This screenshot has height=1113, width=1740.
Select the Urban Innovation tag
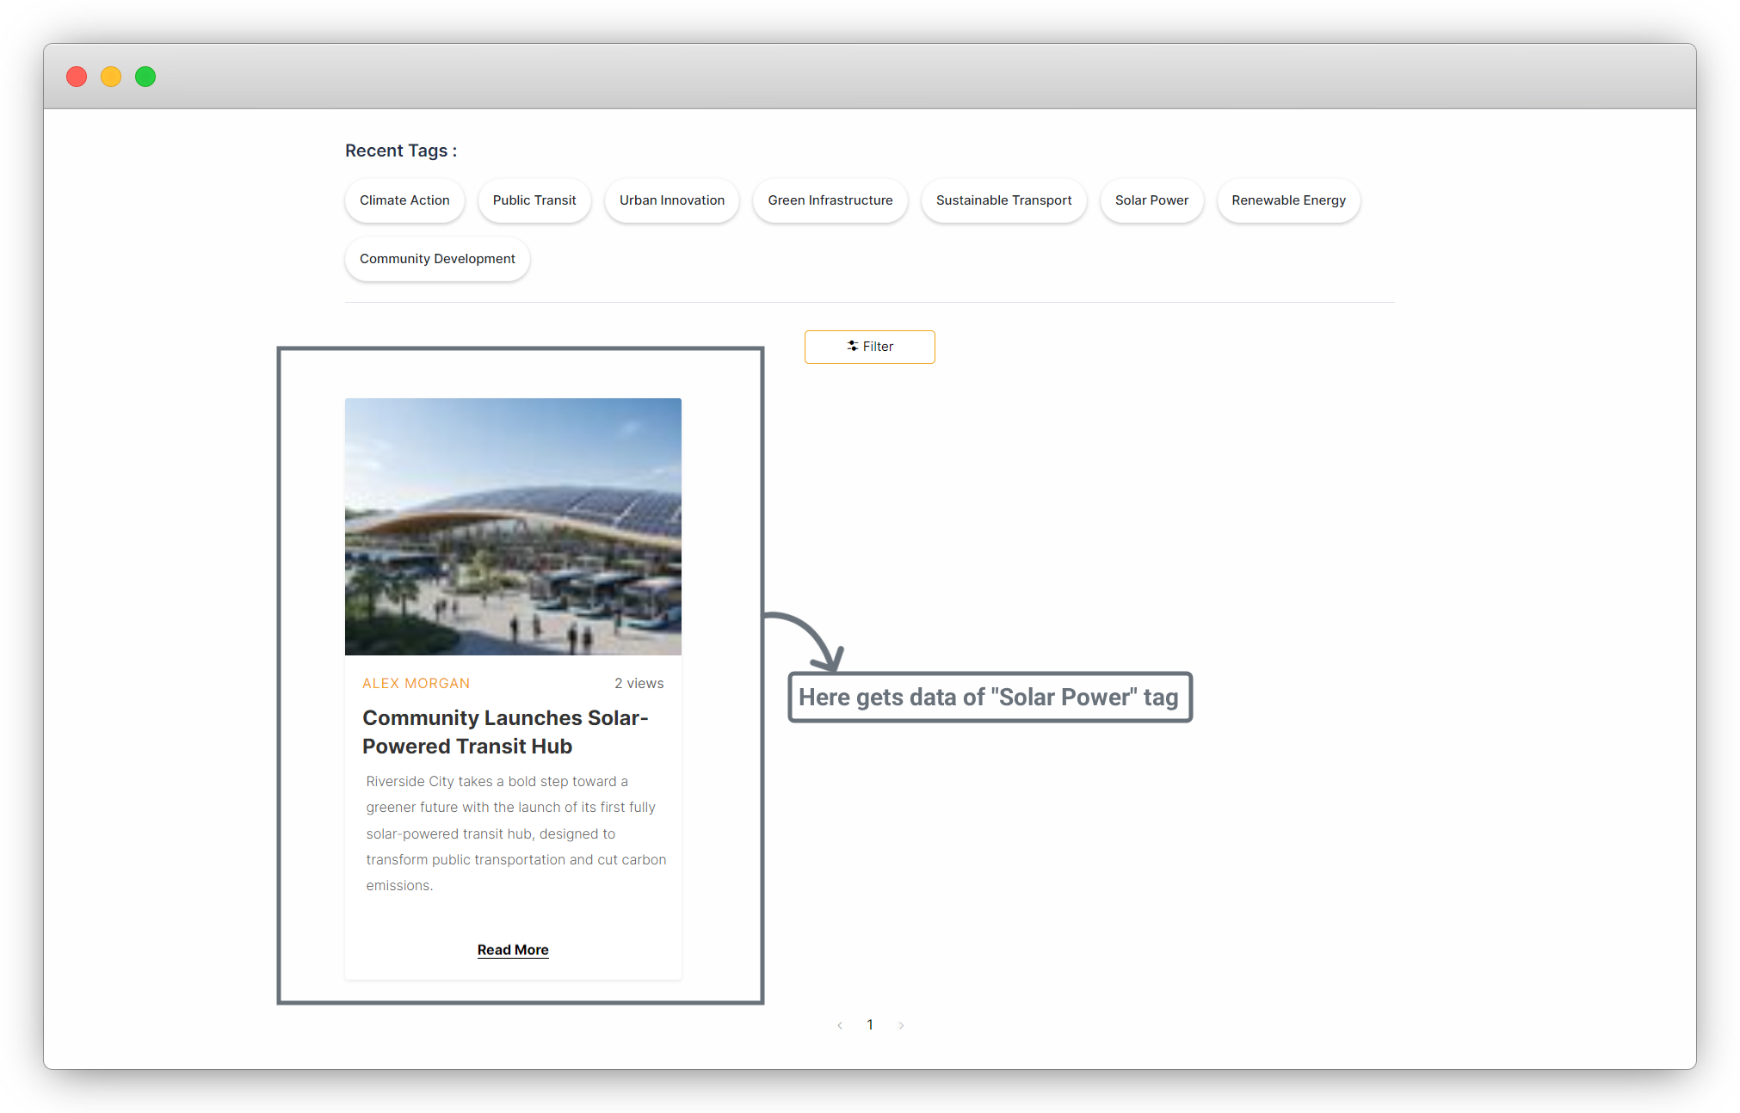[x=672, y=200]
